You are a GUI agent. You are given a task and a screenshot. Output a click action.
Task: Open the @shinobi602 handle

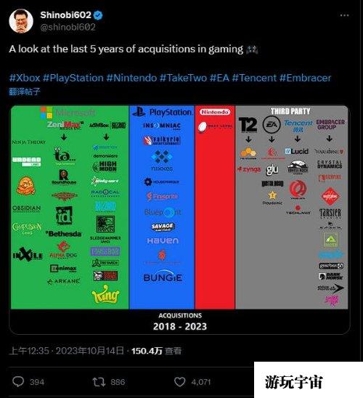(x=68, y=27)
